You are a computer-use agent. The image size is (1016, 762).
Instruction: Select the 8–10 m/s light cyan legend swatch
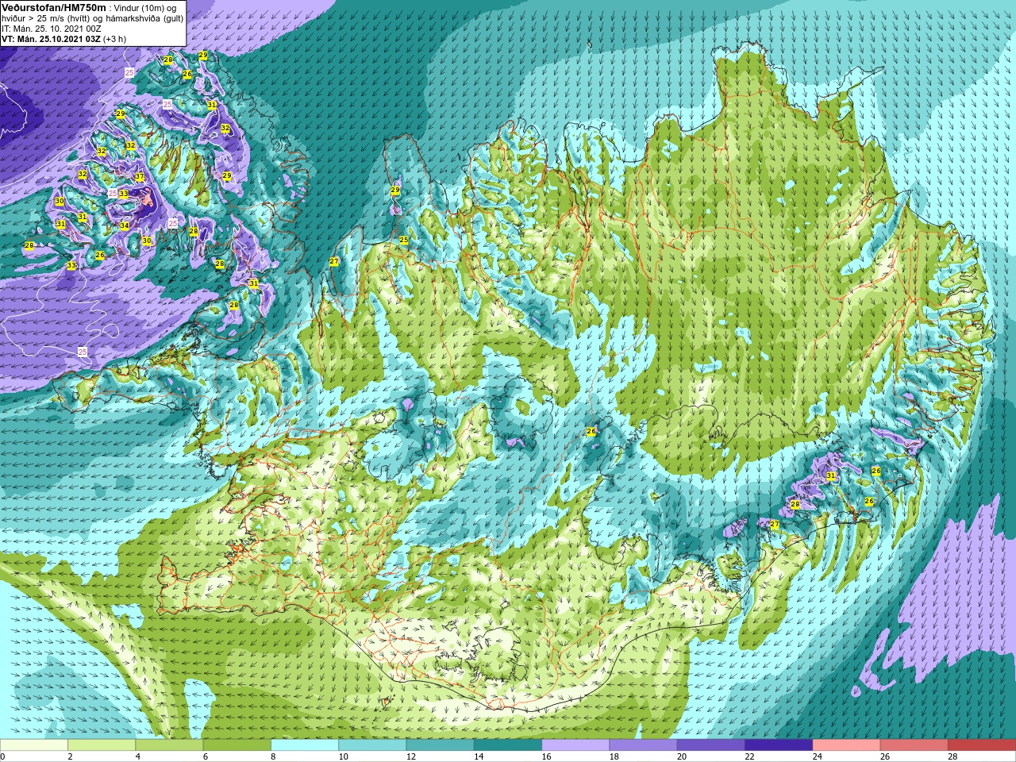tap(305, 745)
